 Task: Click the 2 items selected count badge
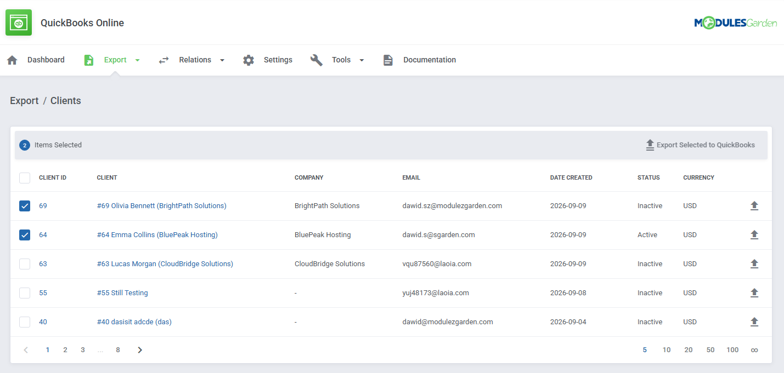(x=25, y=145)
